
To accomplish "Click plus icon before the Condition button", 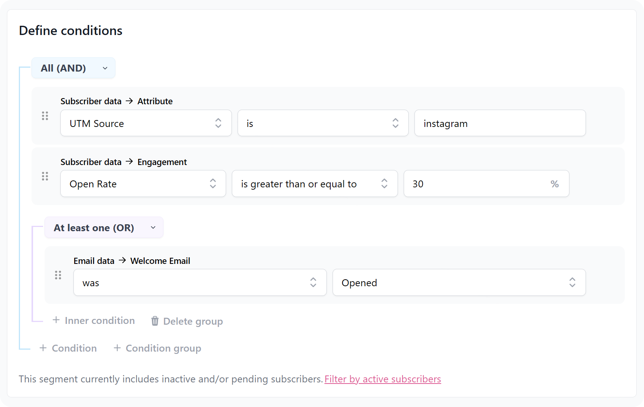I will tap(43, 348).
